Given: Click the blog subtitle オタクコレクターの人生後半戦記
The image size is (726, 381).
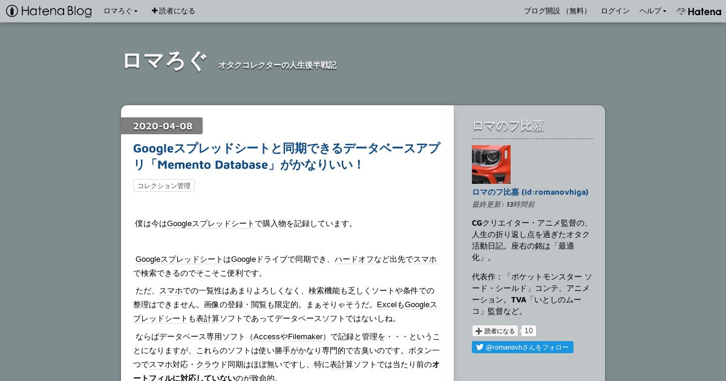Looking at the screenshot, I should coord(277,65).
